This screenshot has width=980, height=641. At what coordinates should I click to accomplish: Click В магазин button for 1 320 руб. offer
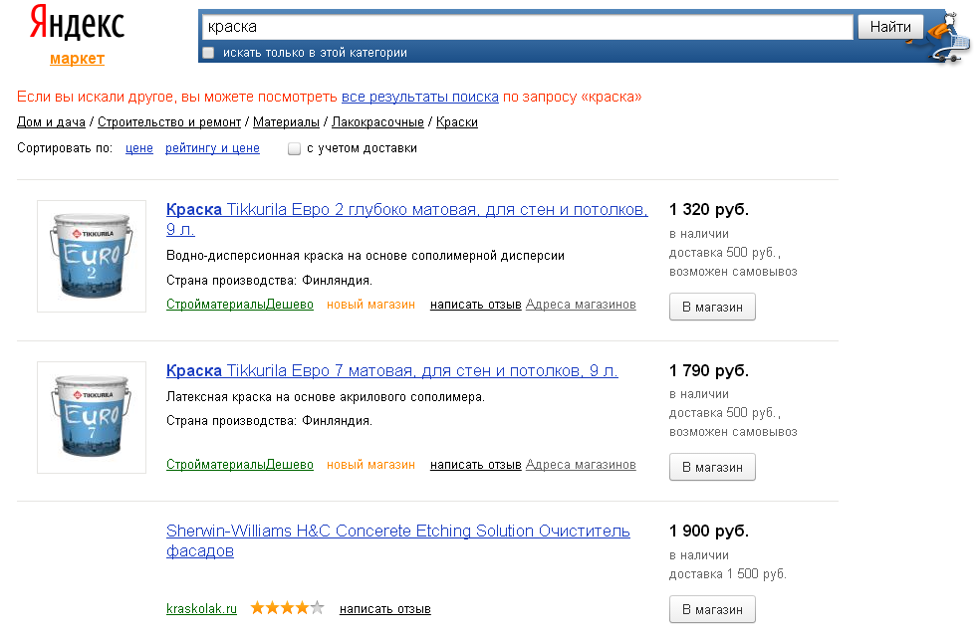coord(712,307)
